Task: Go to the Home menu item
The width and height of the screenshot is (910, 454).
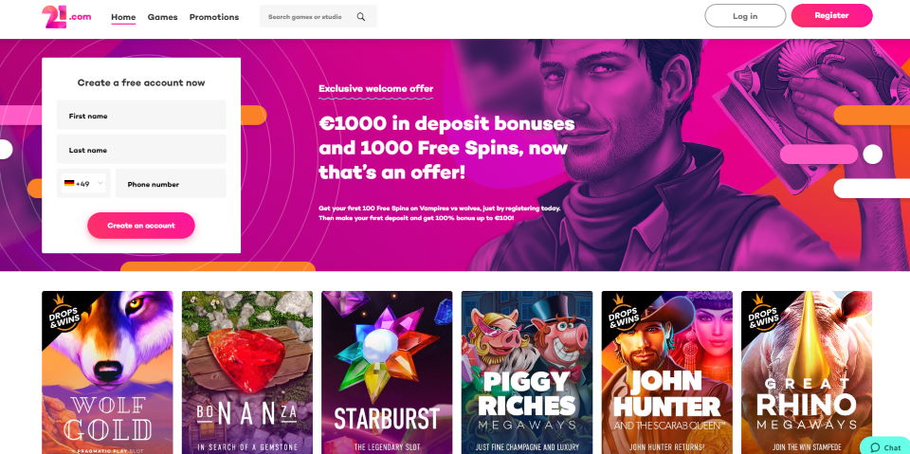Action: pyautogui.click(x=123, y=17)
